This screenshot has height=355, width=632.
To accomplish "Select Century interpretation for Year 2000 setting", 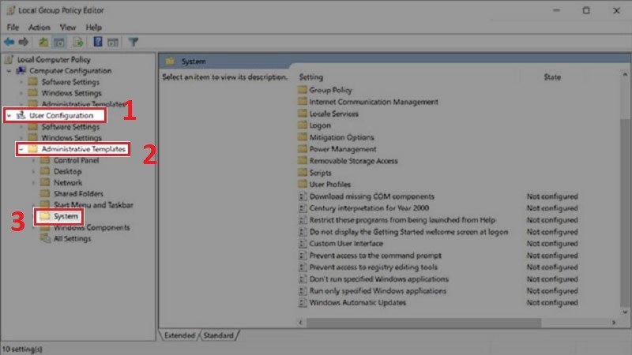I will coord(369,208).
